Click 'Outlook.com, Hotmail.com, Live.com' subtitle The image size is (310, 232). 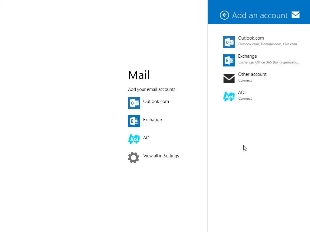pos(268,44)
